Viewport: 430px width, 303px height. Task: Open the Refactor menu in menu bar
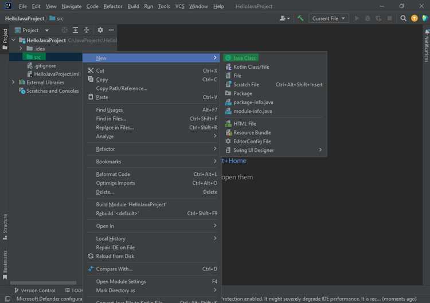pos(113,6)
